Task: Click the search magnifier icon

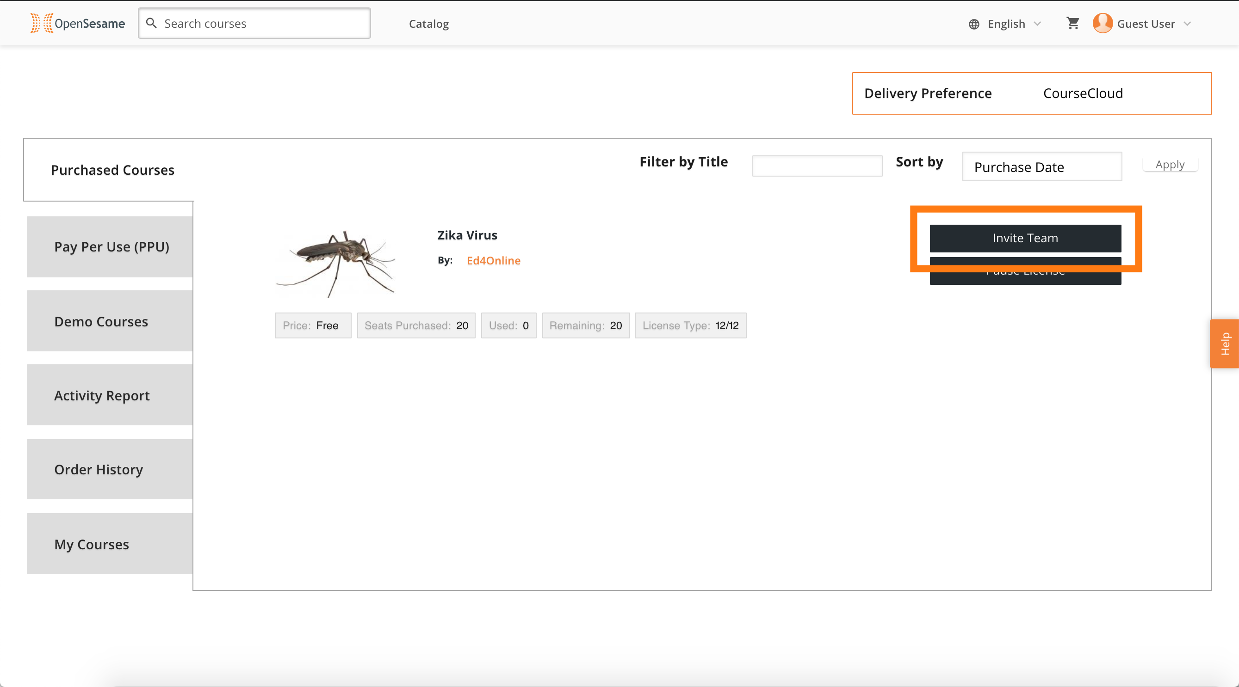Action: [151, 23]
